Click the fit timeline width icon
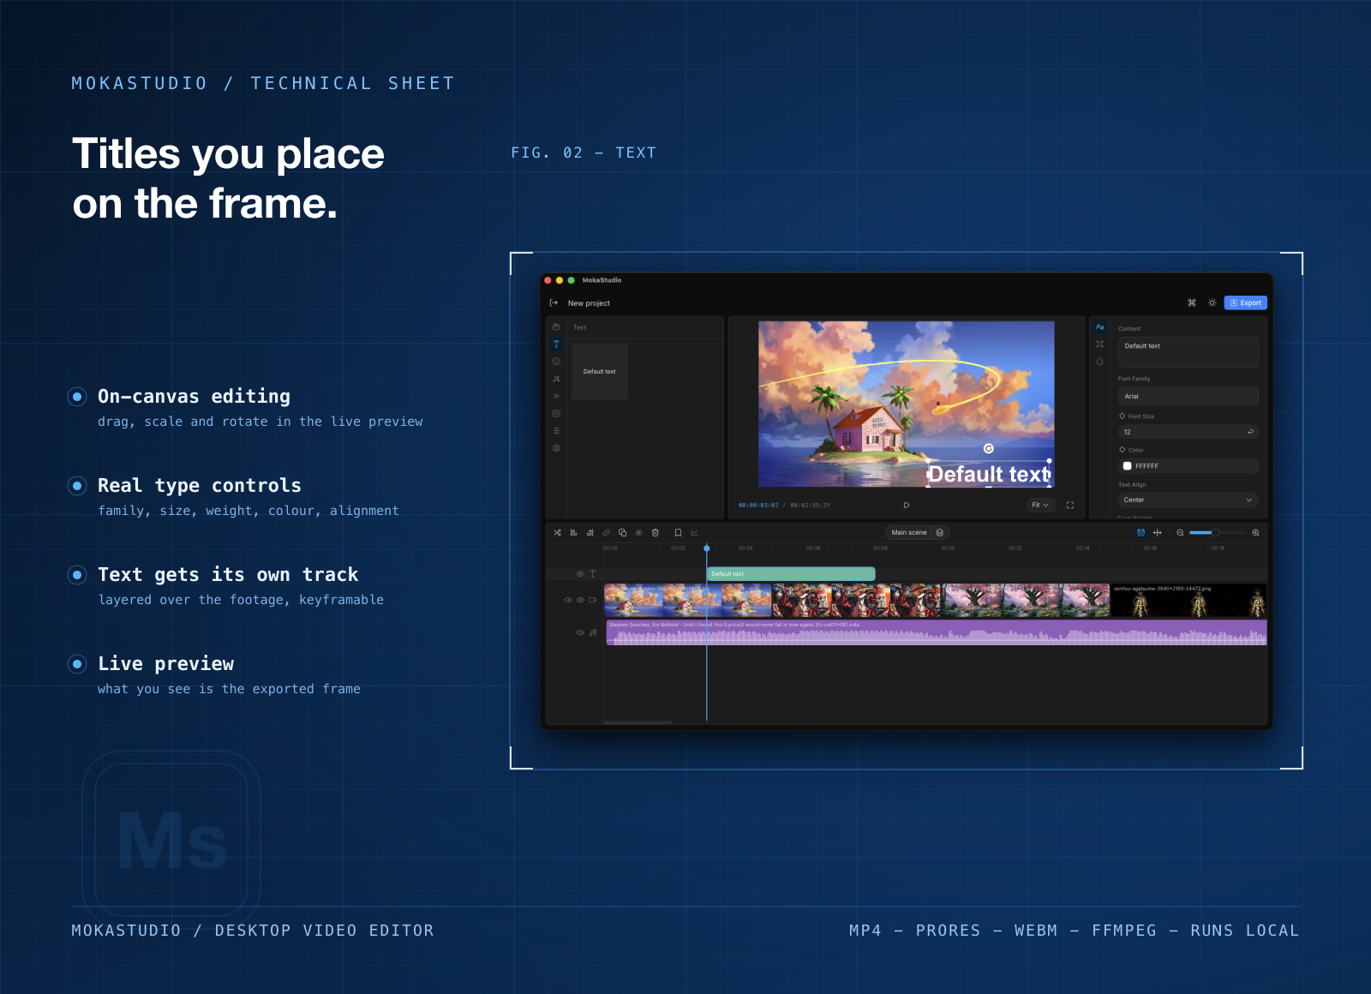 [1157, 532]
